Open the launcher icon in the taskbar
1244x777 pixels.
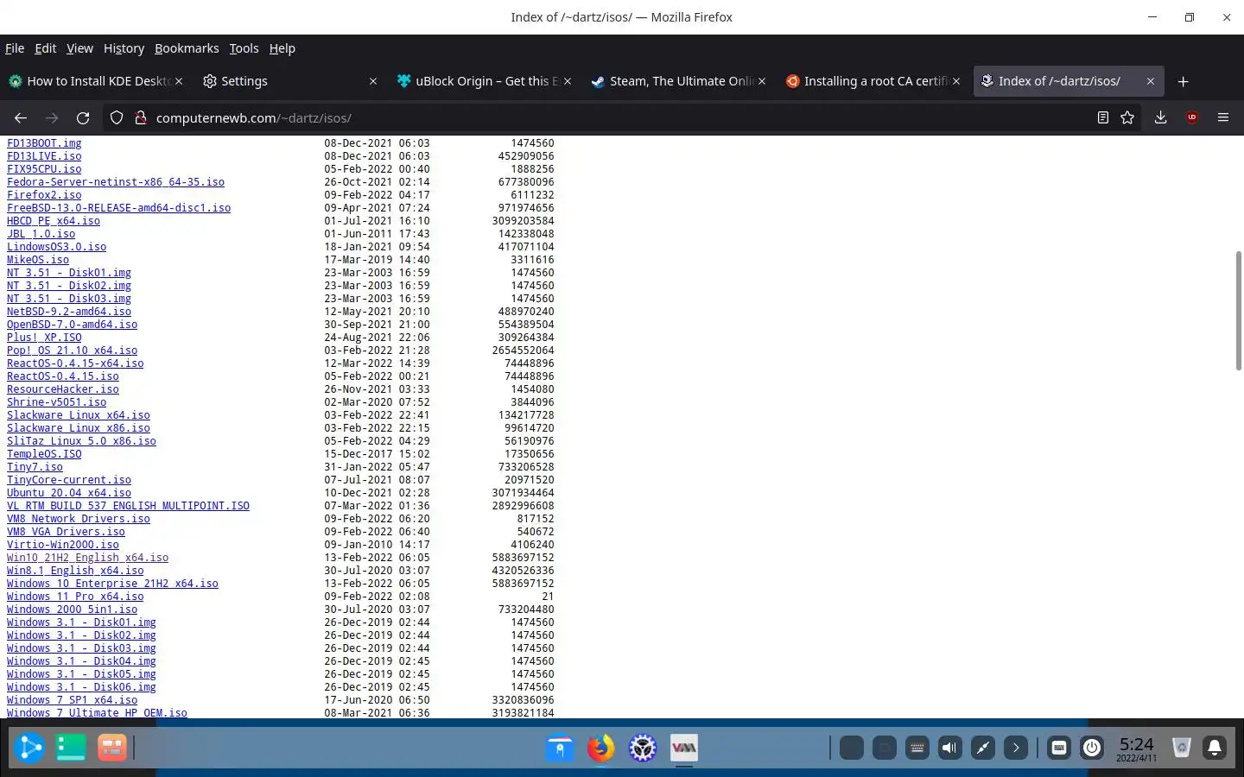[29, 748]
